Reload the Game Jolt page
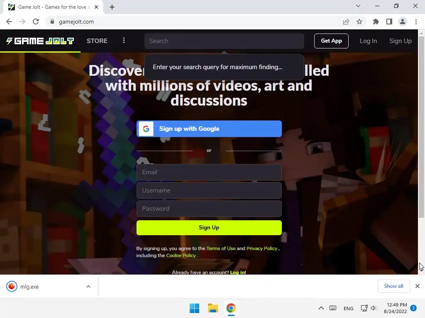425x318 pixels. point(36,22)
